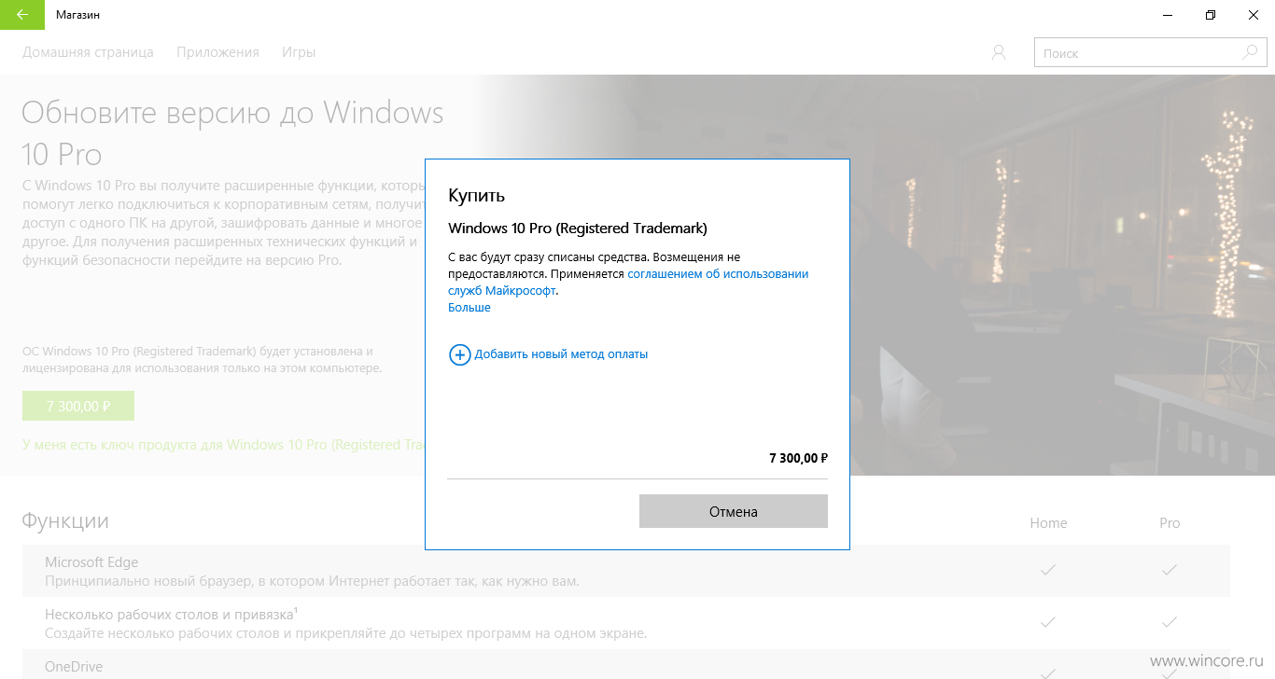Click the search magnifier icon
Viewport: 1275px width, 679px height.
click(x=1250, y=52)
